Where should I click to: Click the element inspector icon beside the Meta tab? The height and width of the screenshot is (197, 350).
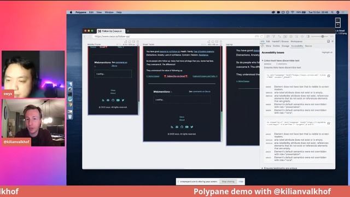tap(262, 46)
